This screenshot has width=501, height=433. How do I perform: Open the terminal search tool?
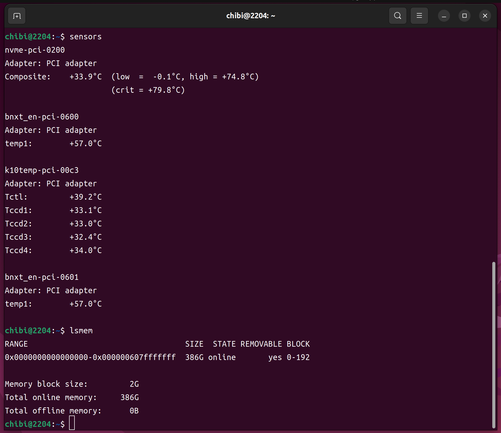point(397,16)
